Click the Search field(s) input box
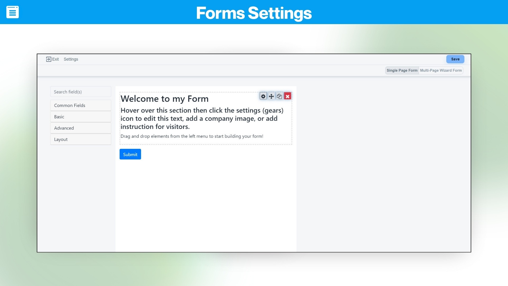 pyautogui.click(x=80, y=91)
